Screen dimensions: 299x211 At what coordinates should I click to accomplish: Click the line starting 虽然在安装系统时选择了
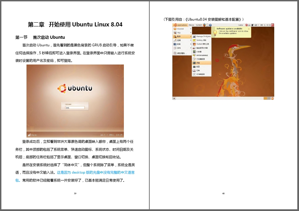click(78, 165)
